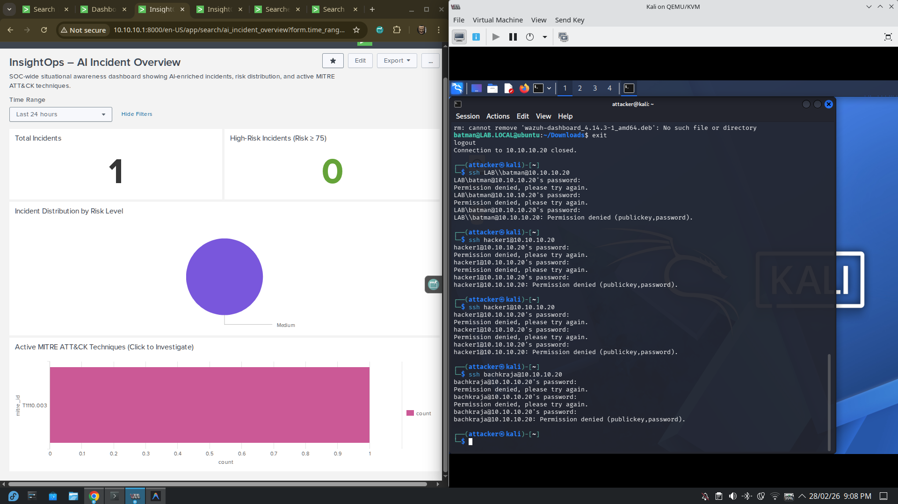
Task: Open the VM shutdown options dropdown
Action: point(545,37)
